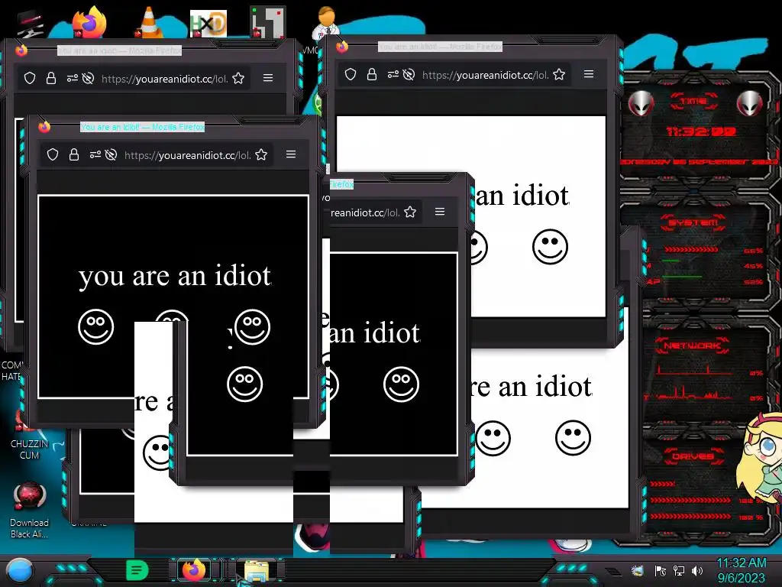
Task: Open the Download Black Ali... desktop icon
Action: click(29, 510)
